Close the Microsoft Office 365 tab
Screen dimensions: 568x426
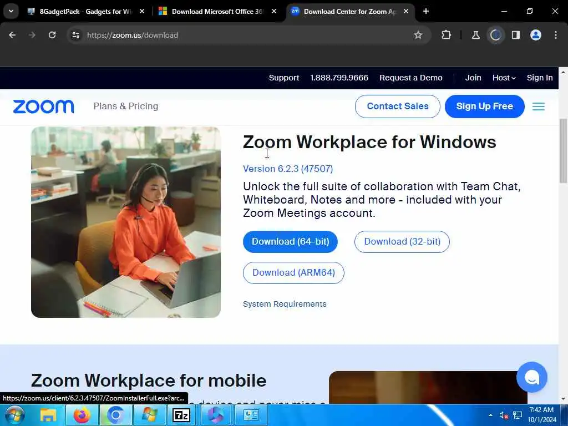[274, 12]
